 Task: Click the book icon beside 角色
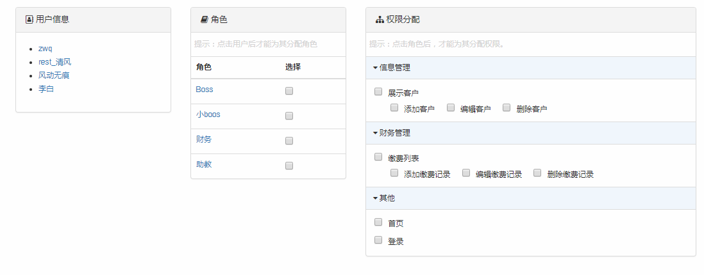205,20
